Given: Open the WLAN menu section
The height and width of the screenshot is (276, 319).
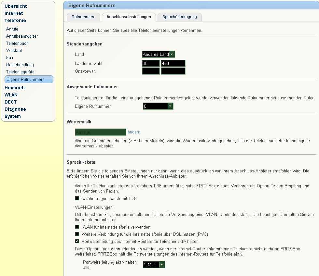Looking at the screenshot, I should 11,95.
